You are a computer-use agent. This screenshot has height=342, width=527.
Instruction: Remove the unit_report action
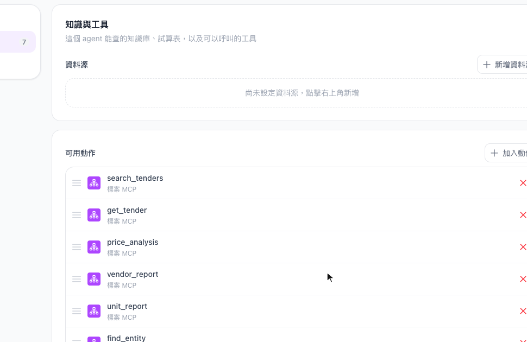tap(523, 311)
